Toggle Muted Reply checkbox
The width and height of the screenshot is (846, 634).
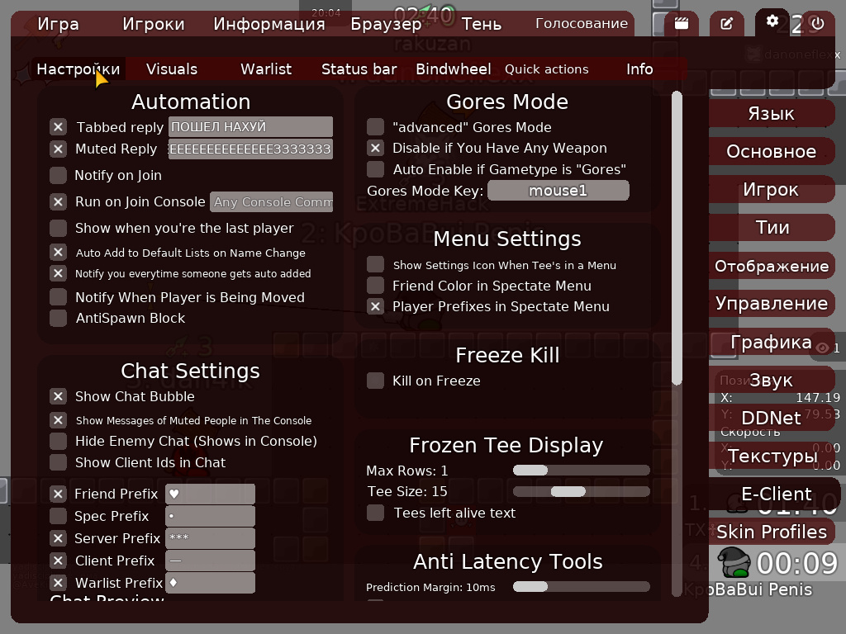59,149
